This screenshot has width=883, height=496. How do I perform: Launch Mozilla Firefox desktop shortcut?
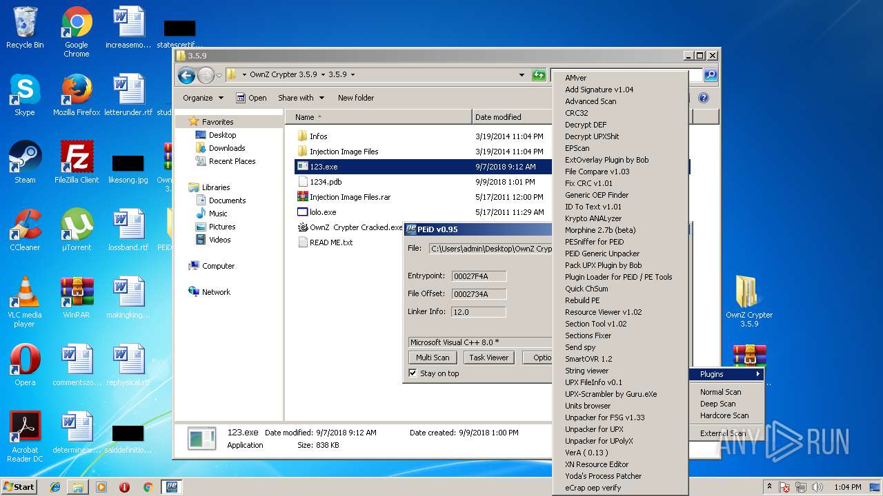[77, 96]
